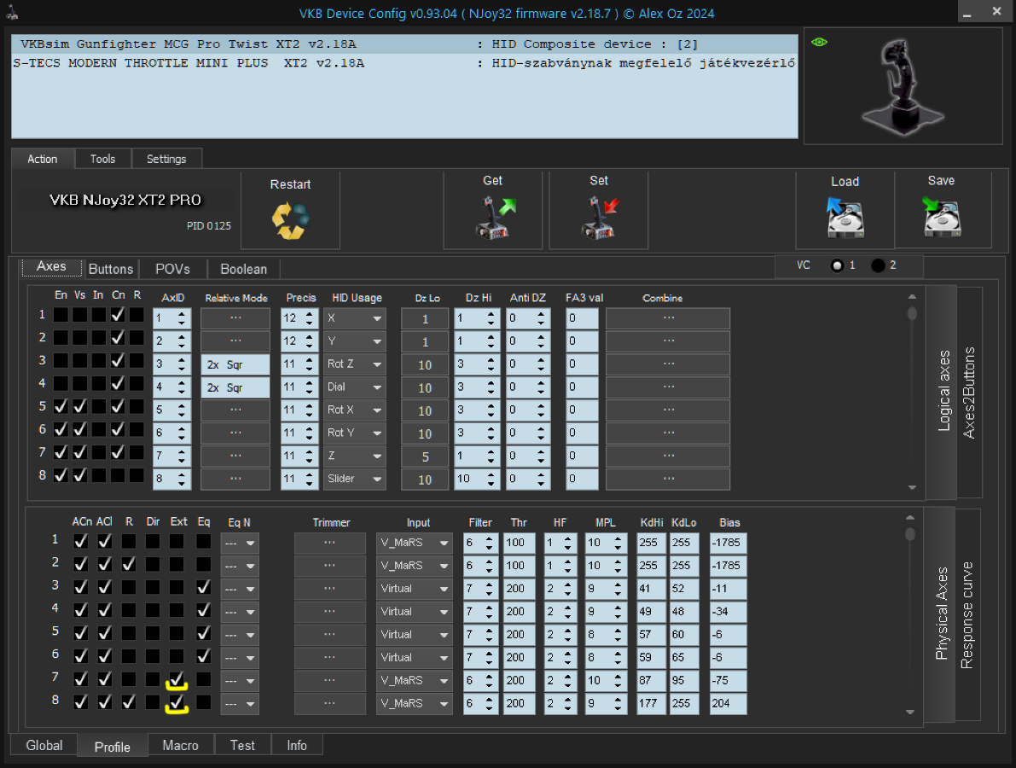1016x768 pixels.
Task: Toggle Cn checkbox for logical axis 1
Action: [x=117, y=315]
